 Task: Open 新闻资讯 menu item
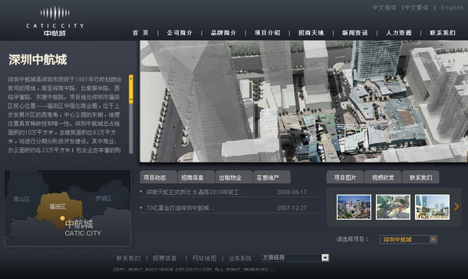click(355, 33)
